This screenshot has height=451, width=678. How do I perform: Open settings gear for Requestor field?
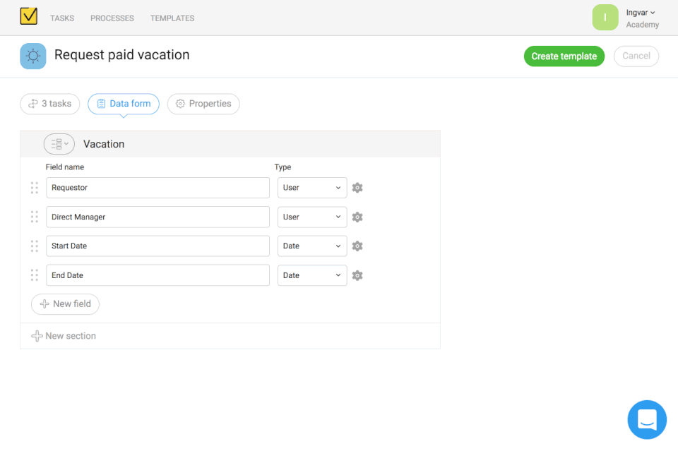pyautogui.click(x=357, y=188)
